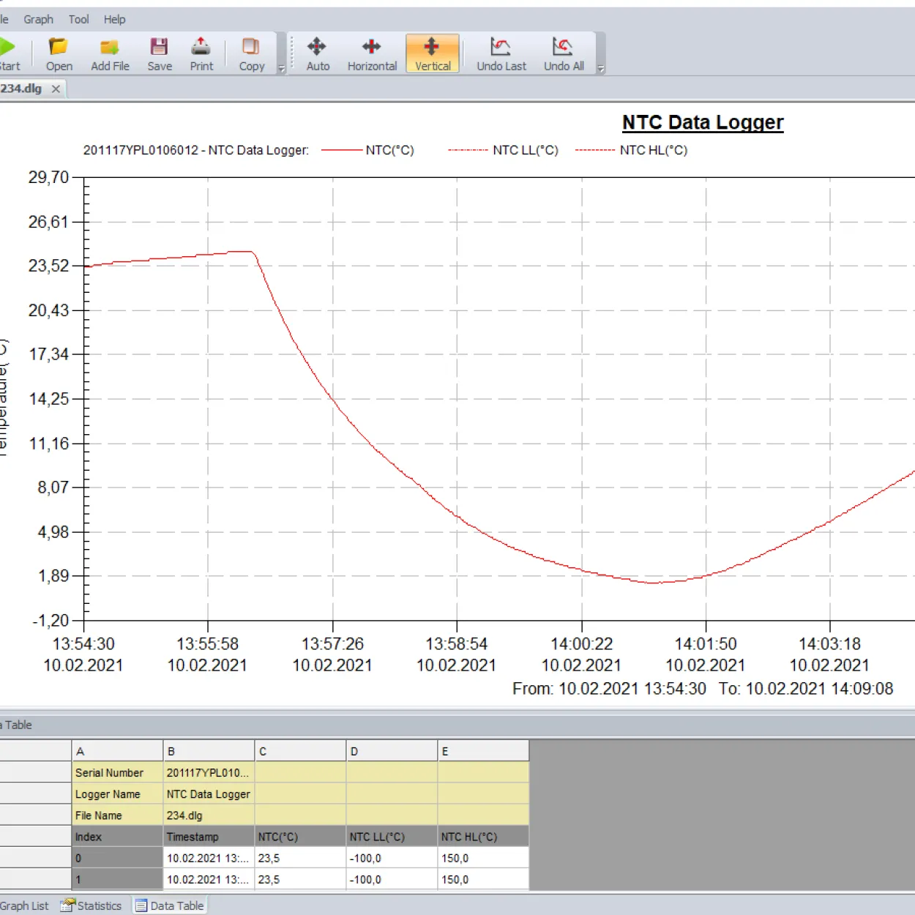
Task: Open the Tool menu
Action: 78,19
